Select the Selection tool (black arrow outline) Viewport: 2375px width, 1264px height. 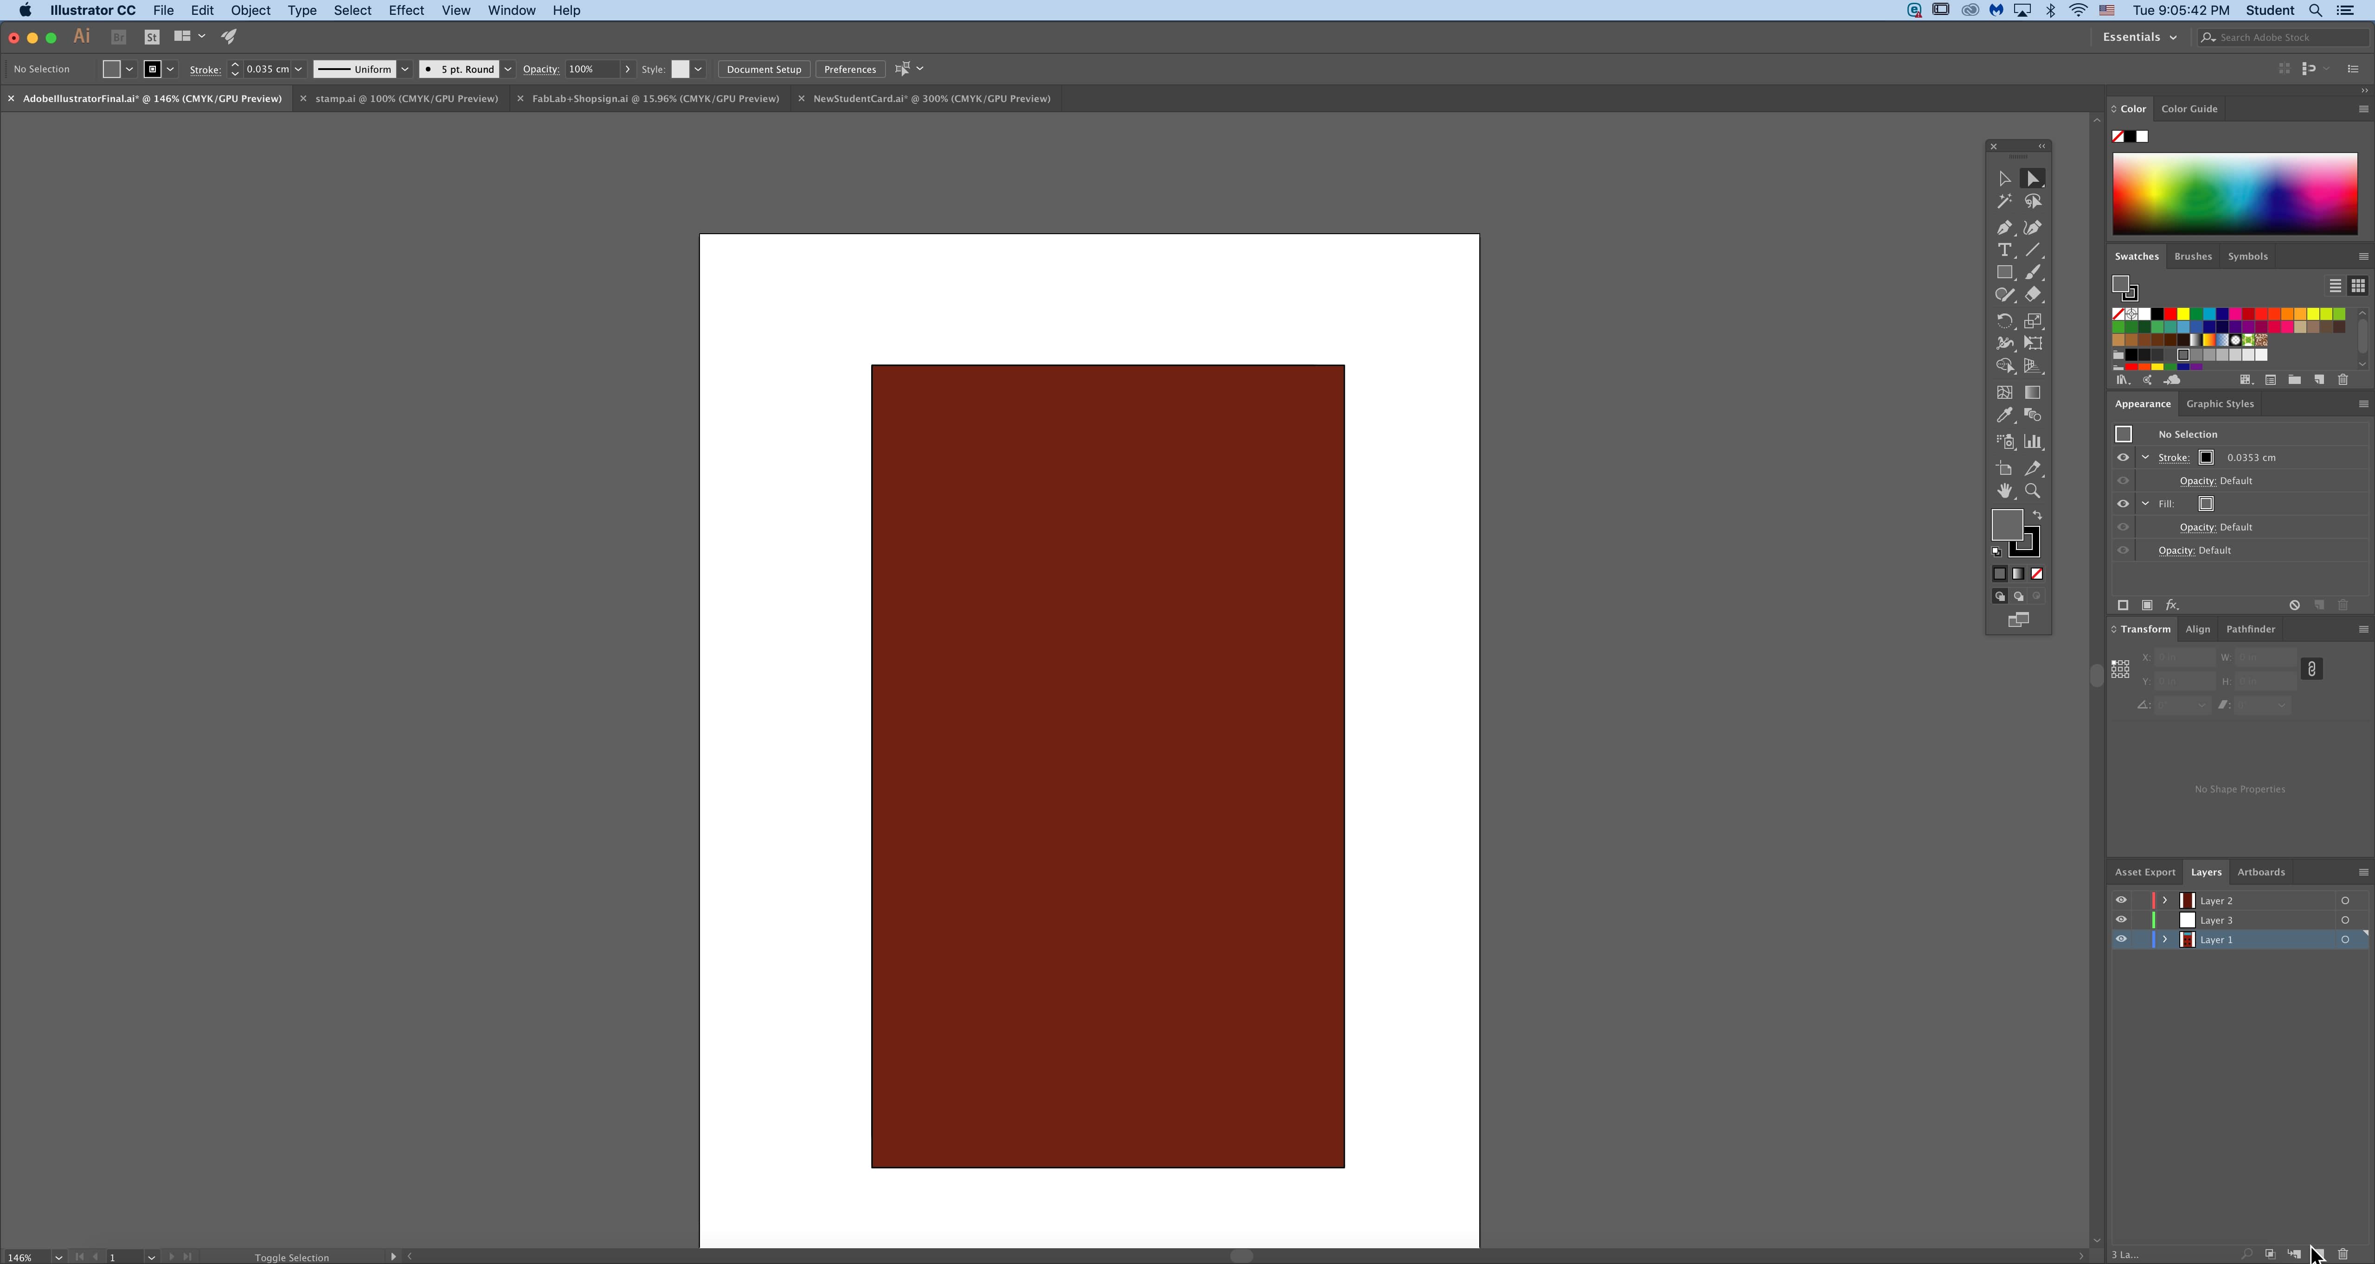(2004, 179)
